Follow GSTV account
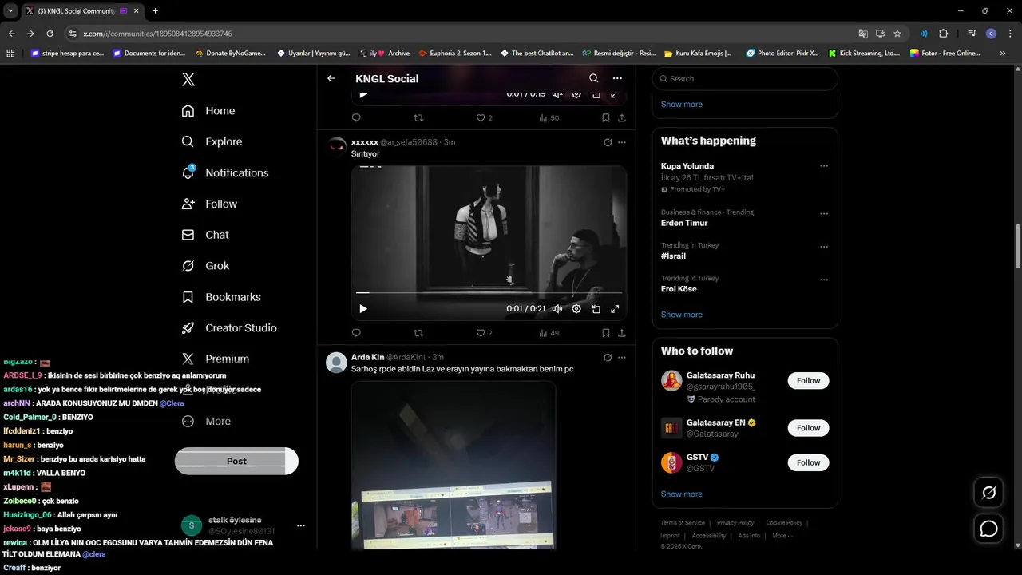 (x=808, y=462)
